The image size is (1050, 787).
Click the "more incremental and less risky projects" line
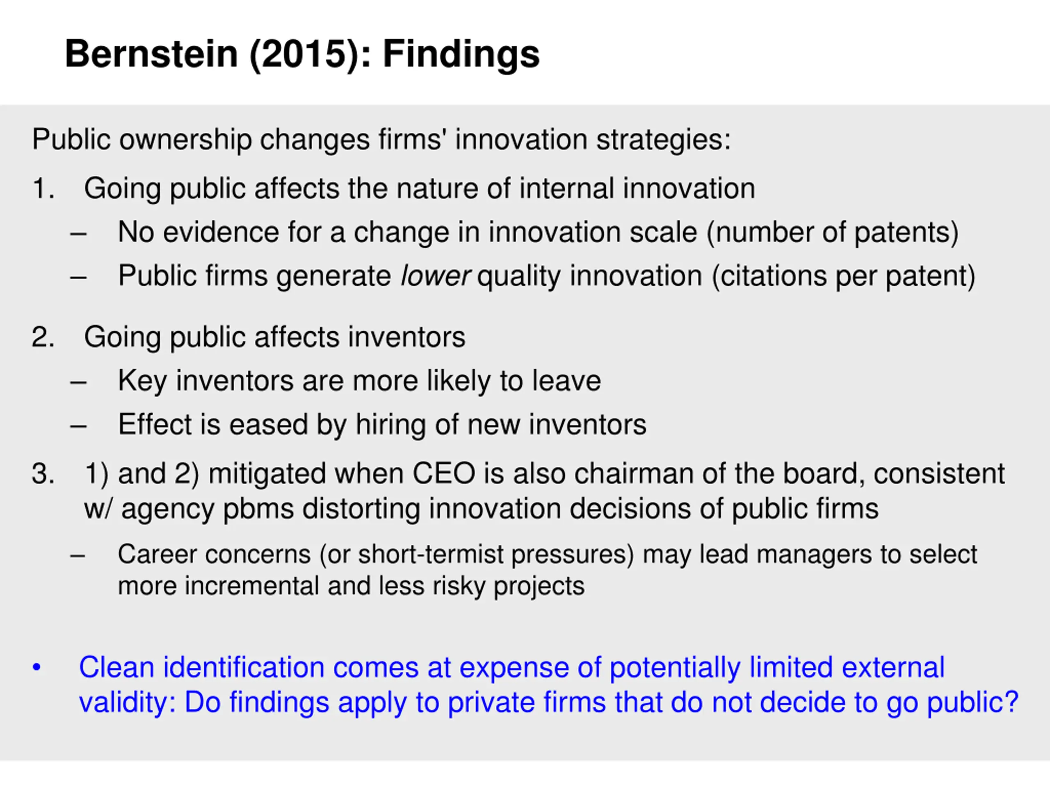click(x=350, y=586)
